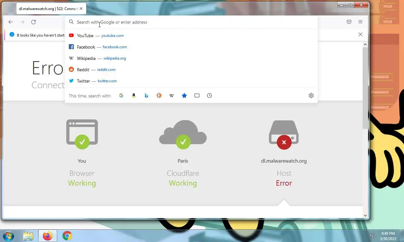Search this time with Wikipedia icon
This screenshot has height=242, width=404.
pyautogui.click(x=172, y=95)
